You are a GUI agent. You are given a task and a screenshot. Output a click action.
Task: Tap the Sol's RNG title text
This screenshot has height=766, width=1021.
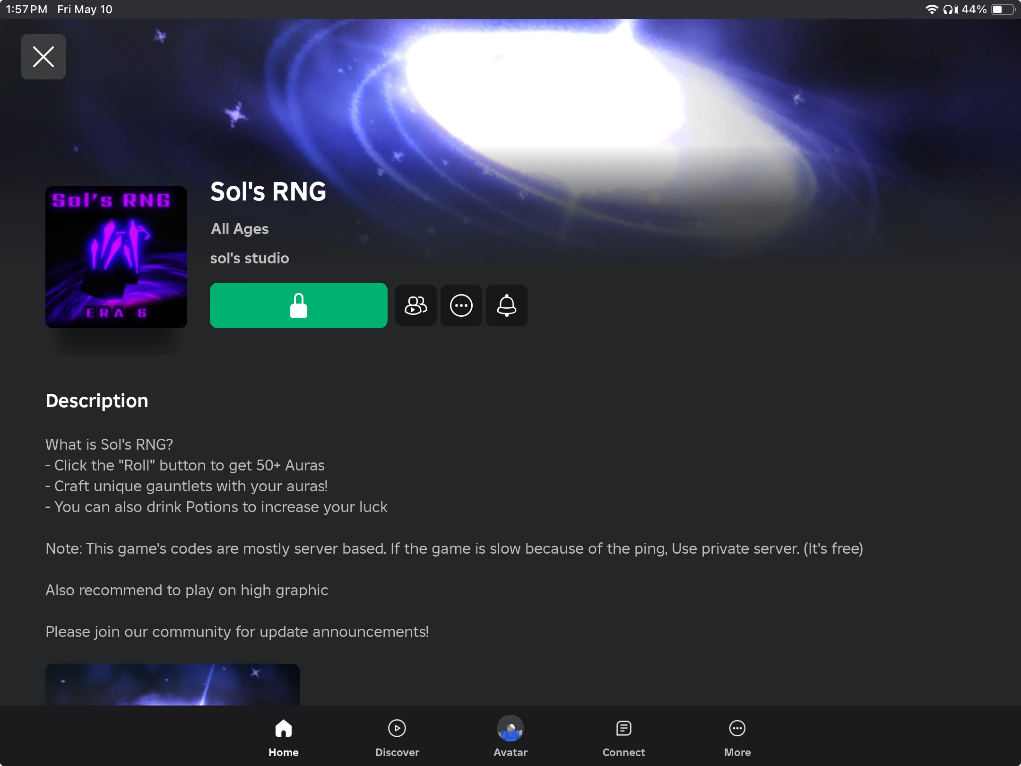[268, 191]
